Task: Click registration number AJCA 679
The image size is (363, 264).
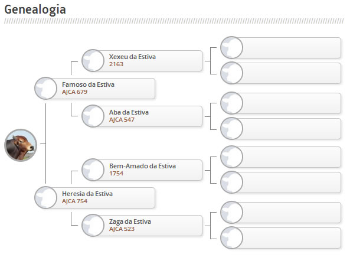Action: tap(74, 92)
